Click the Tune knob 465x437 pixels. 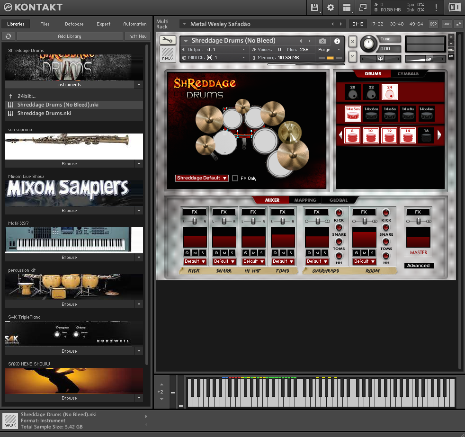coord(368,44)
